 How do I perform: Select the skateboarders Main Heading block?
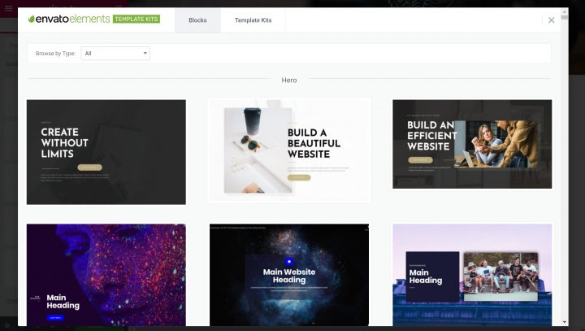click(x=472, y=275)
